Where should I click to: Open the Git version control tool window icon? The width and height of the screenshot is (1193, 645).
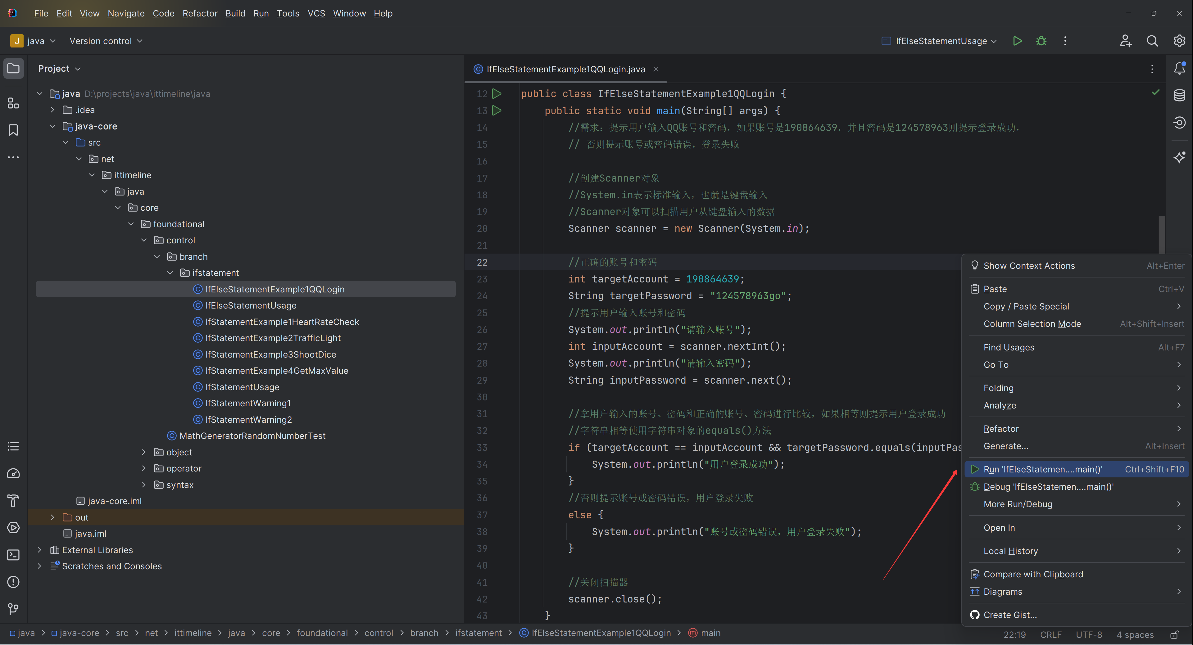coord(13,609)
